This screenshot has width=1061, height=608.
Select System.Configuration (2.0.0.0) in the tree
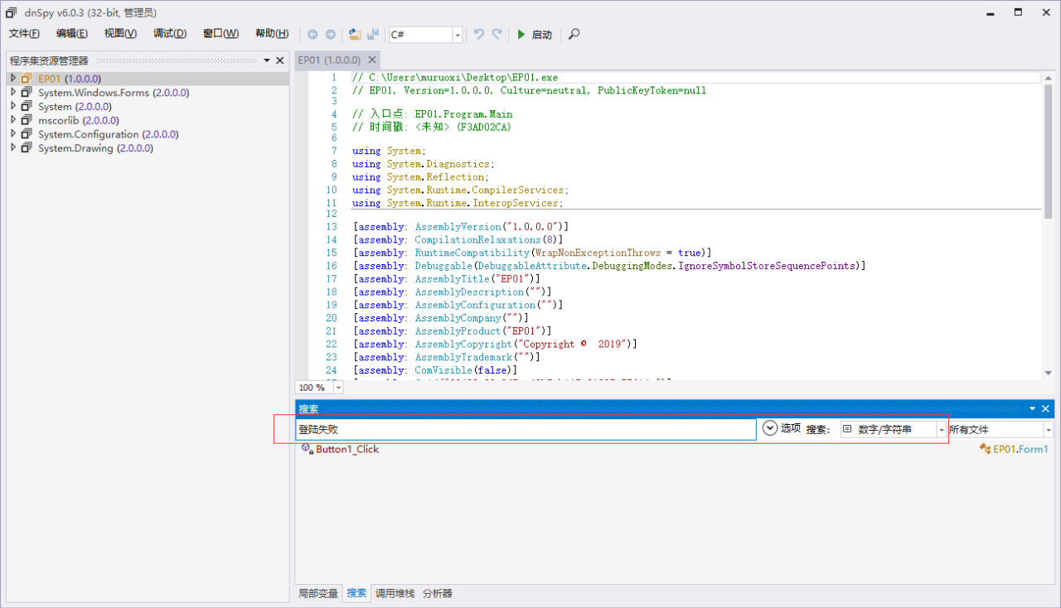pos(108,134)
